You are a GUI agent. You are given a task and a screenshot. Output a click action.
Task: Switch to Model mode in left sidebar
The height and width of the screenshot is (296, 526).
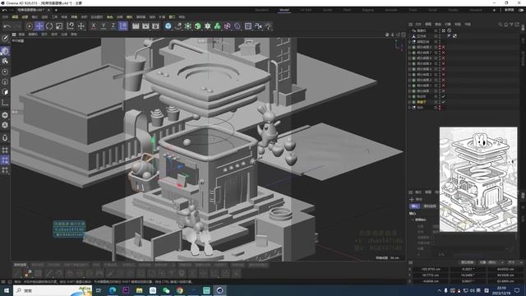(x=5, y=51)
